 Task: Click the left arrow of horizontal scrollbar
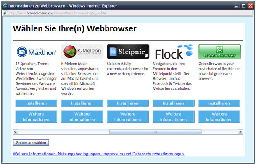point(16,132)
